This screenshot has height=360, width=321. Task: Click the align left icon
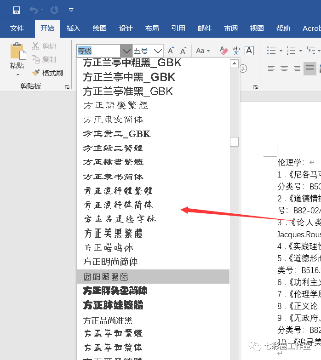tap(271, 69)
